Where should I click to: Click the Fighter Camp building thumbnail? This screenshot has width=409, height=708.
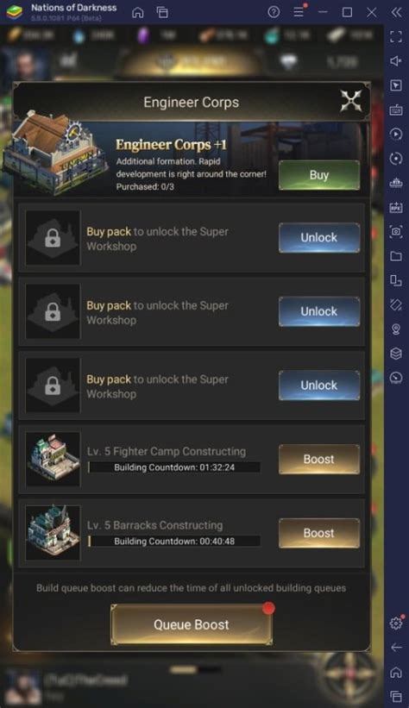(53, 459)
